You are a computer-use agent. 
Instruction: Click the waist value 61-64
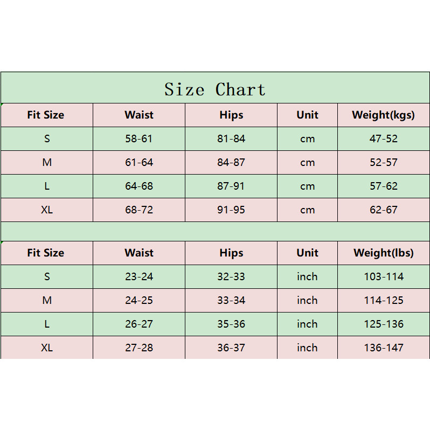[139, 162]
